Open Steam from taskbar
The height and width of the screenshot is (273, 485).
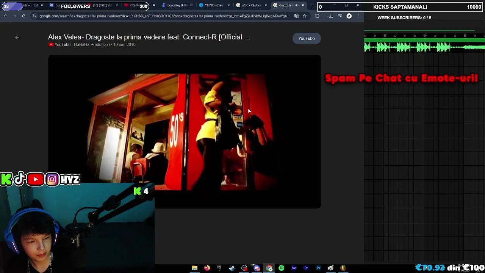point(232,268)
